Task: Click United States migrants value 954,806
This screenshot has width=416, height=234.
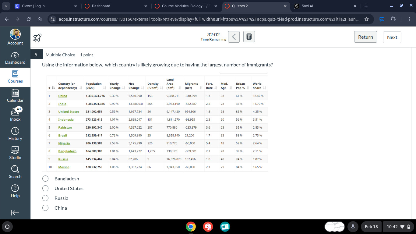Action: tap(190, 112)
